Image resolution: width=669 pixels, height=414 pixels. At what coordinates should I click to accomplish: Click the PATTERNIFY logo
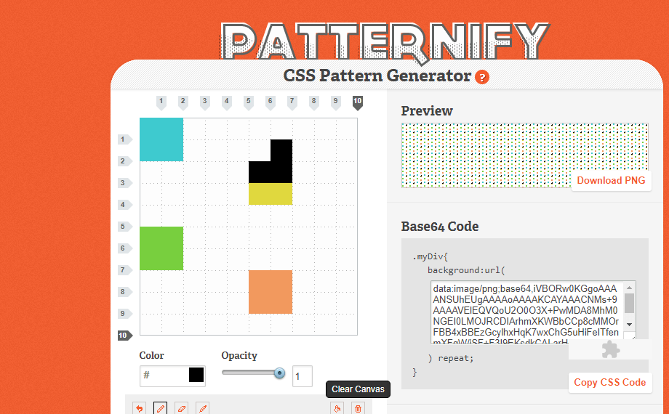click(385, 43)
